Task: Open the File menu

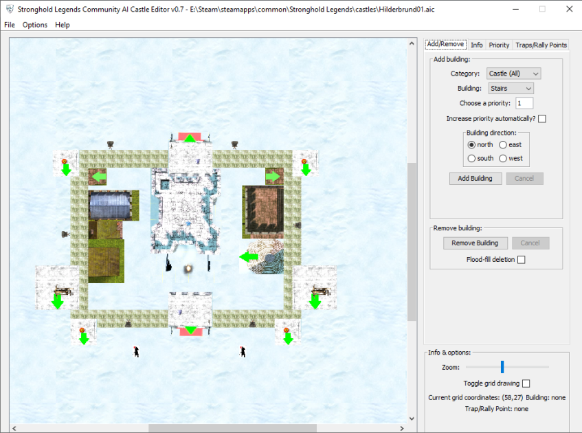Action: pyautogui.click(x=10, y=25)
